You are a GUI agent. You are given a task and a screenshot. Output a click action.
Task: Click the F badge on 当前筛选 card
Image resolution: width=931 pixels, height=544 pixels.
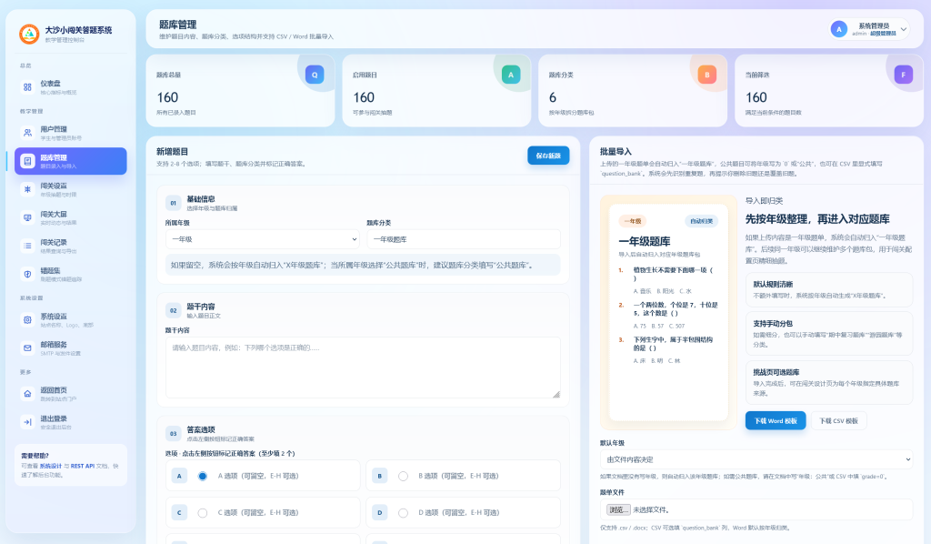903,75
